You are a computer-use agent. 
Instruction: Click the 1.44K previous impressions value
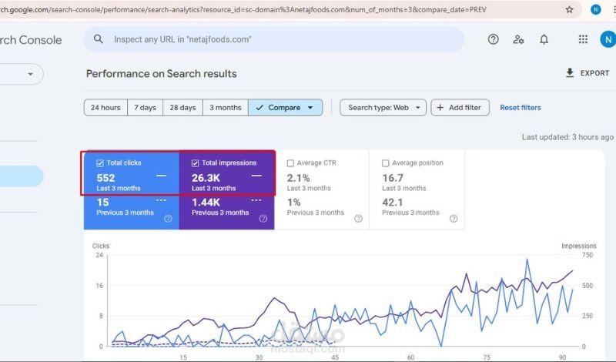206,202
